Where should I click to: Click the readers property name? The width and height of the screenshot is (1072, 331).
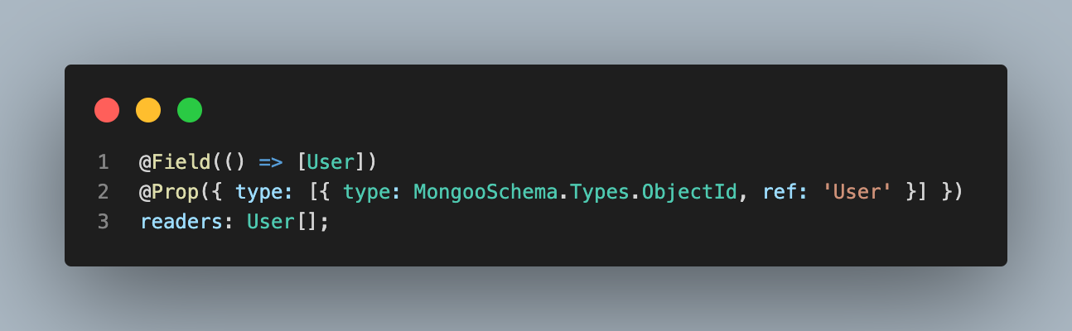click(x=179, y=223)
